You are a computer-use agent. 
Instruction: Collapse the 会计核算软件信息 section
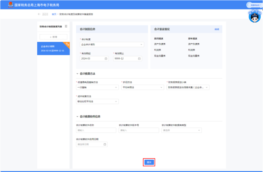click(77, 116)
